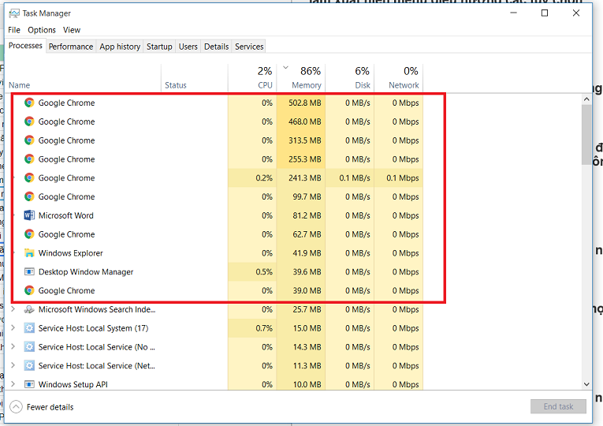Click the 0.1 Mbps network value

[402, 177]
